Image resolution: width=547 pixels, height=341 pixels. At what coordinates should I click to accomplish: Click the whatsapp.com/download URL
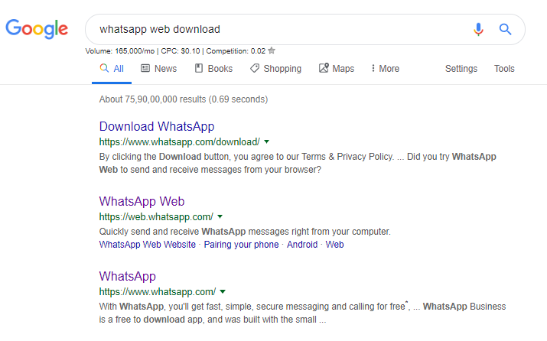(x=179, y=142)
